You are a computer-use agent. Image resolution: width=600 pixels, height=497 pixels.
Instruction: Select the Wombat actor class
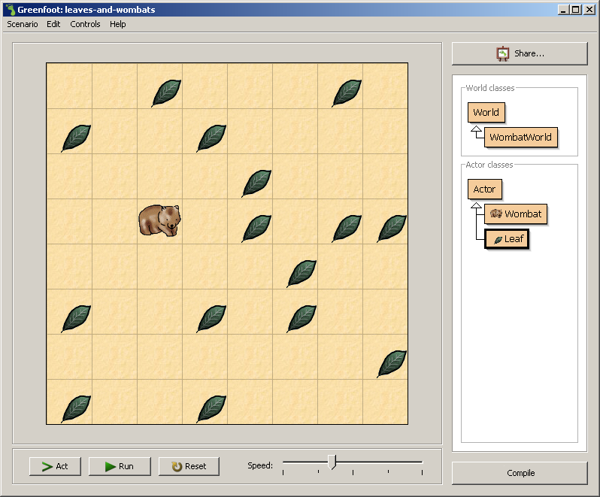[x=516, y=214]
